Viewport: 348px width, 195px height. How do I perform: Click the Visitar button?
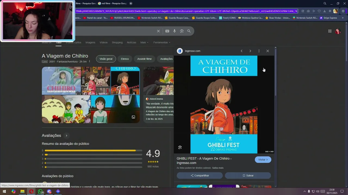[263, 160]
